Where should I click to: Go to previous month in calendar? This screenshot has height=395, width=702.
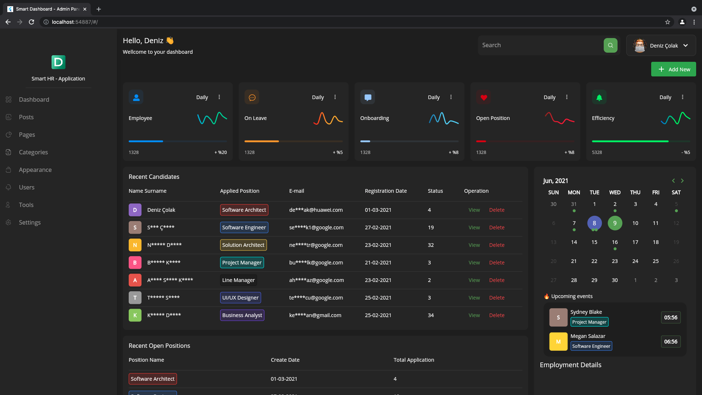(673, 181)
